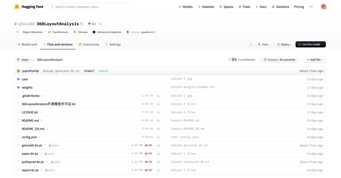Screen dimensions: 341x178
Task: Open the user avatar menu
Action: click(324, 7)
